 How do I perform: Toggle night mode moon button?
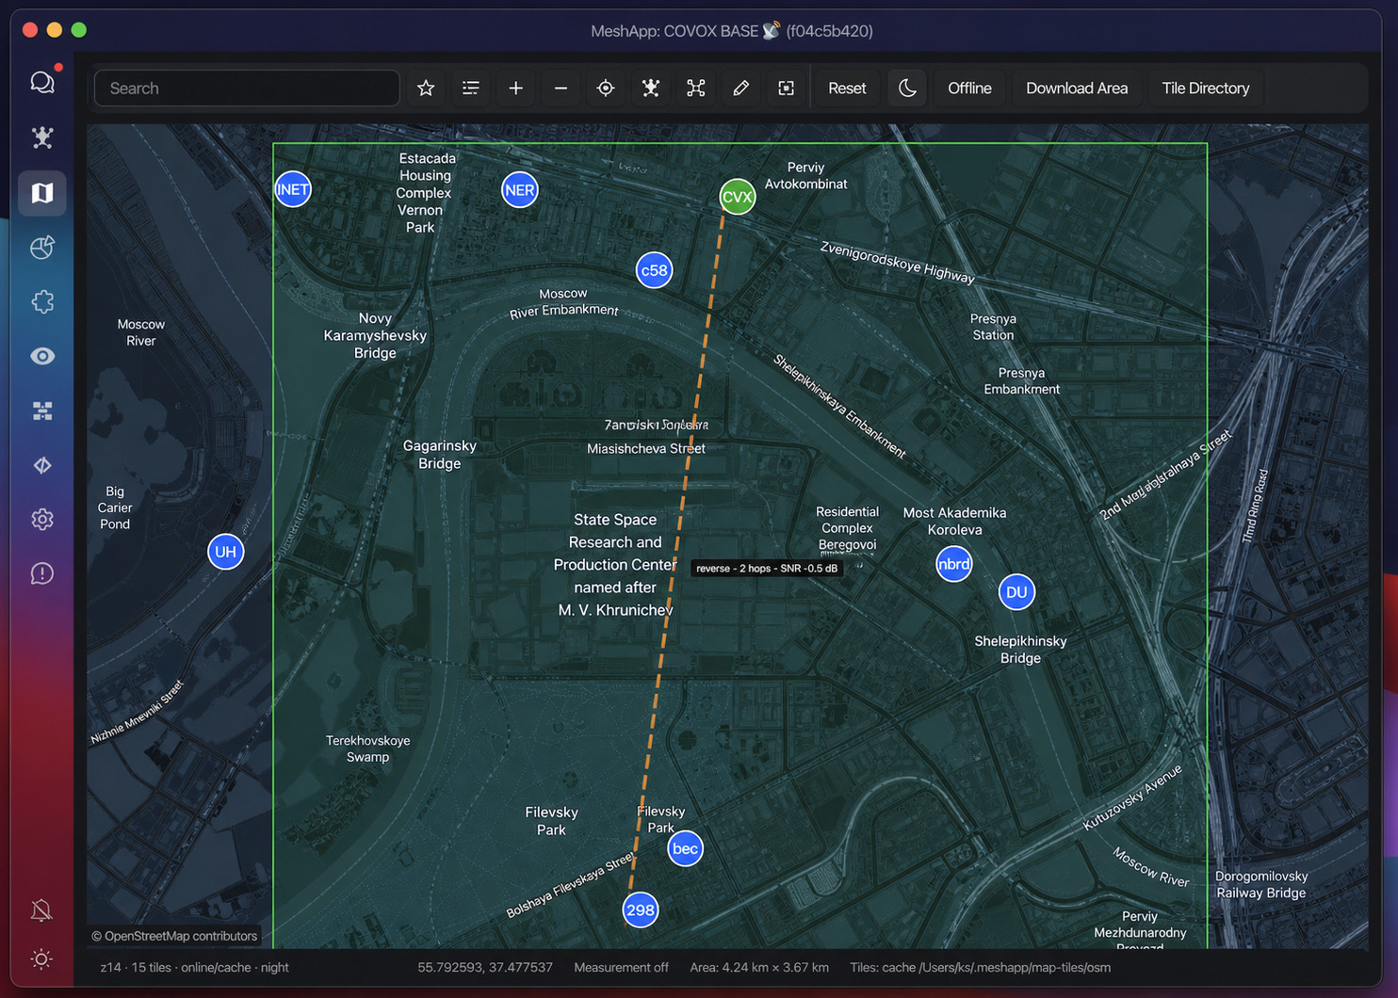pos(907,89)
